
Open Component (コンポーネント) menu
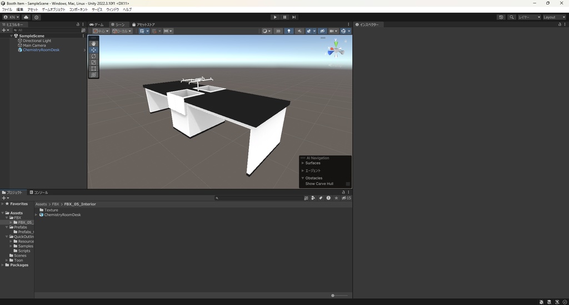(78, 10)
